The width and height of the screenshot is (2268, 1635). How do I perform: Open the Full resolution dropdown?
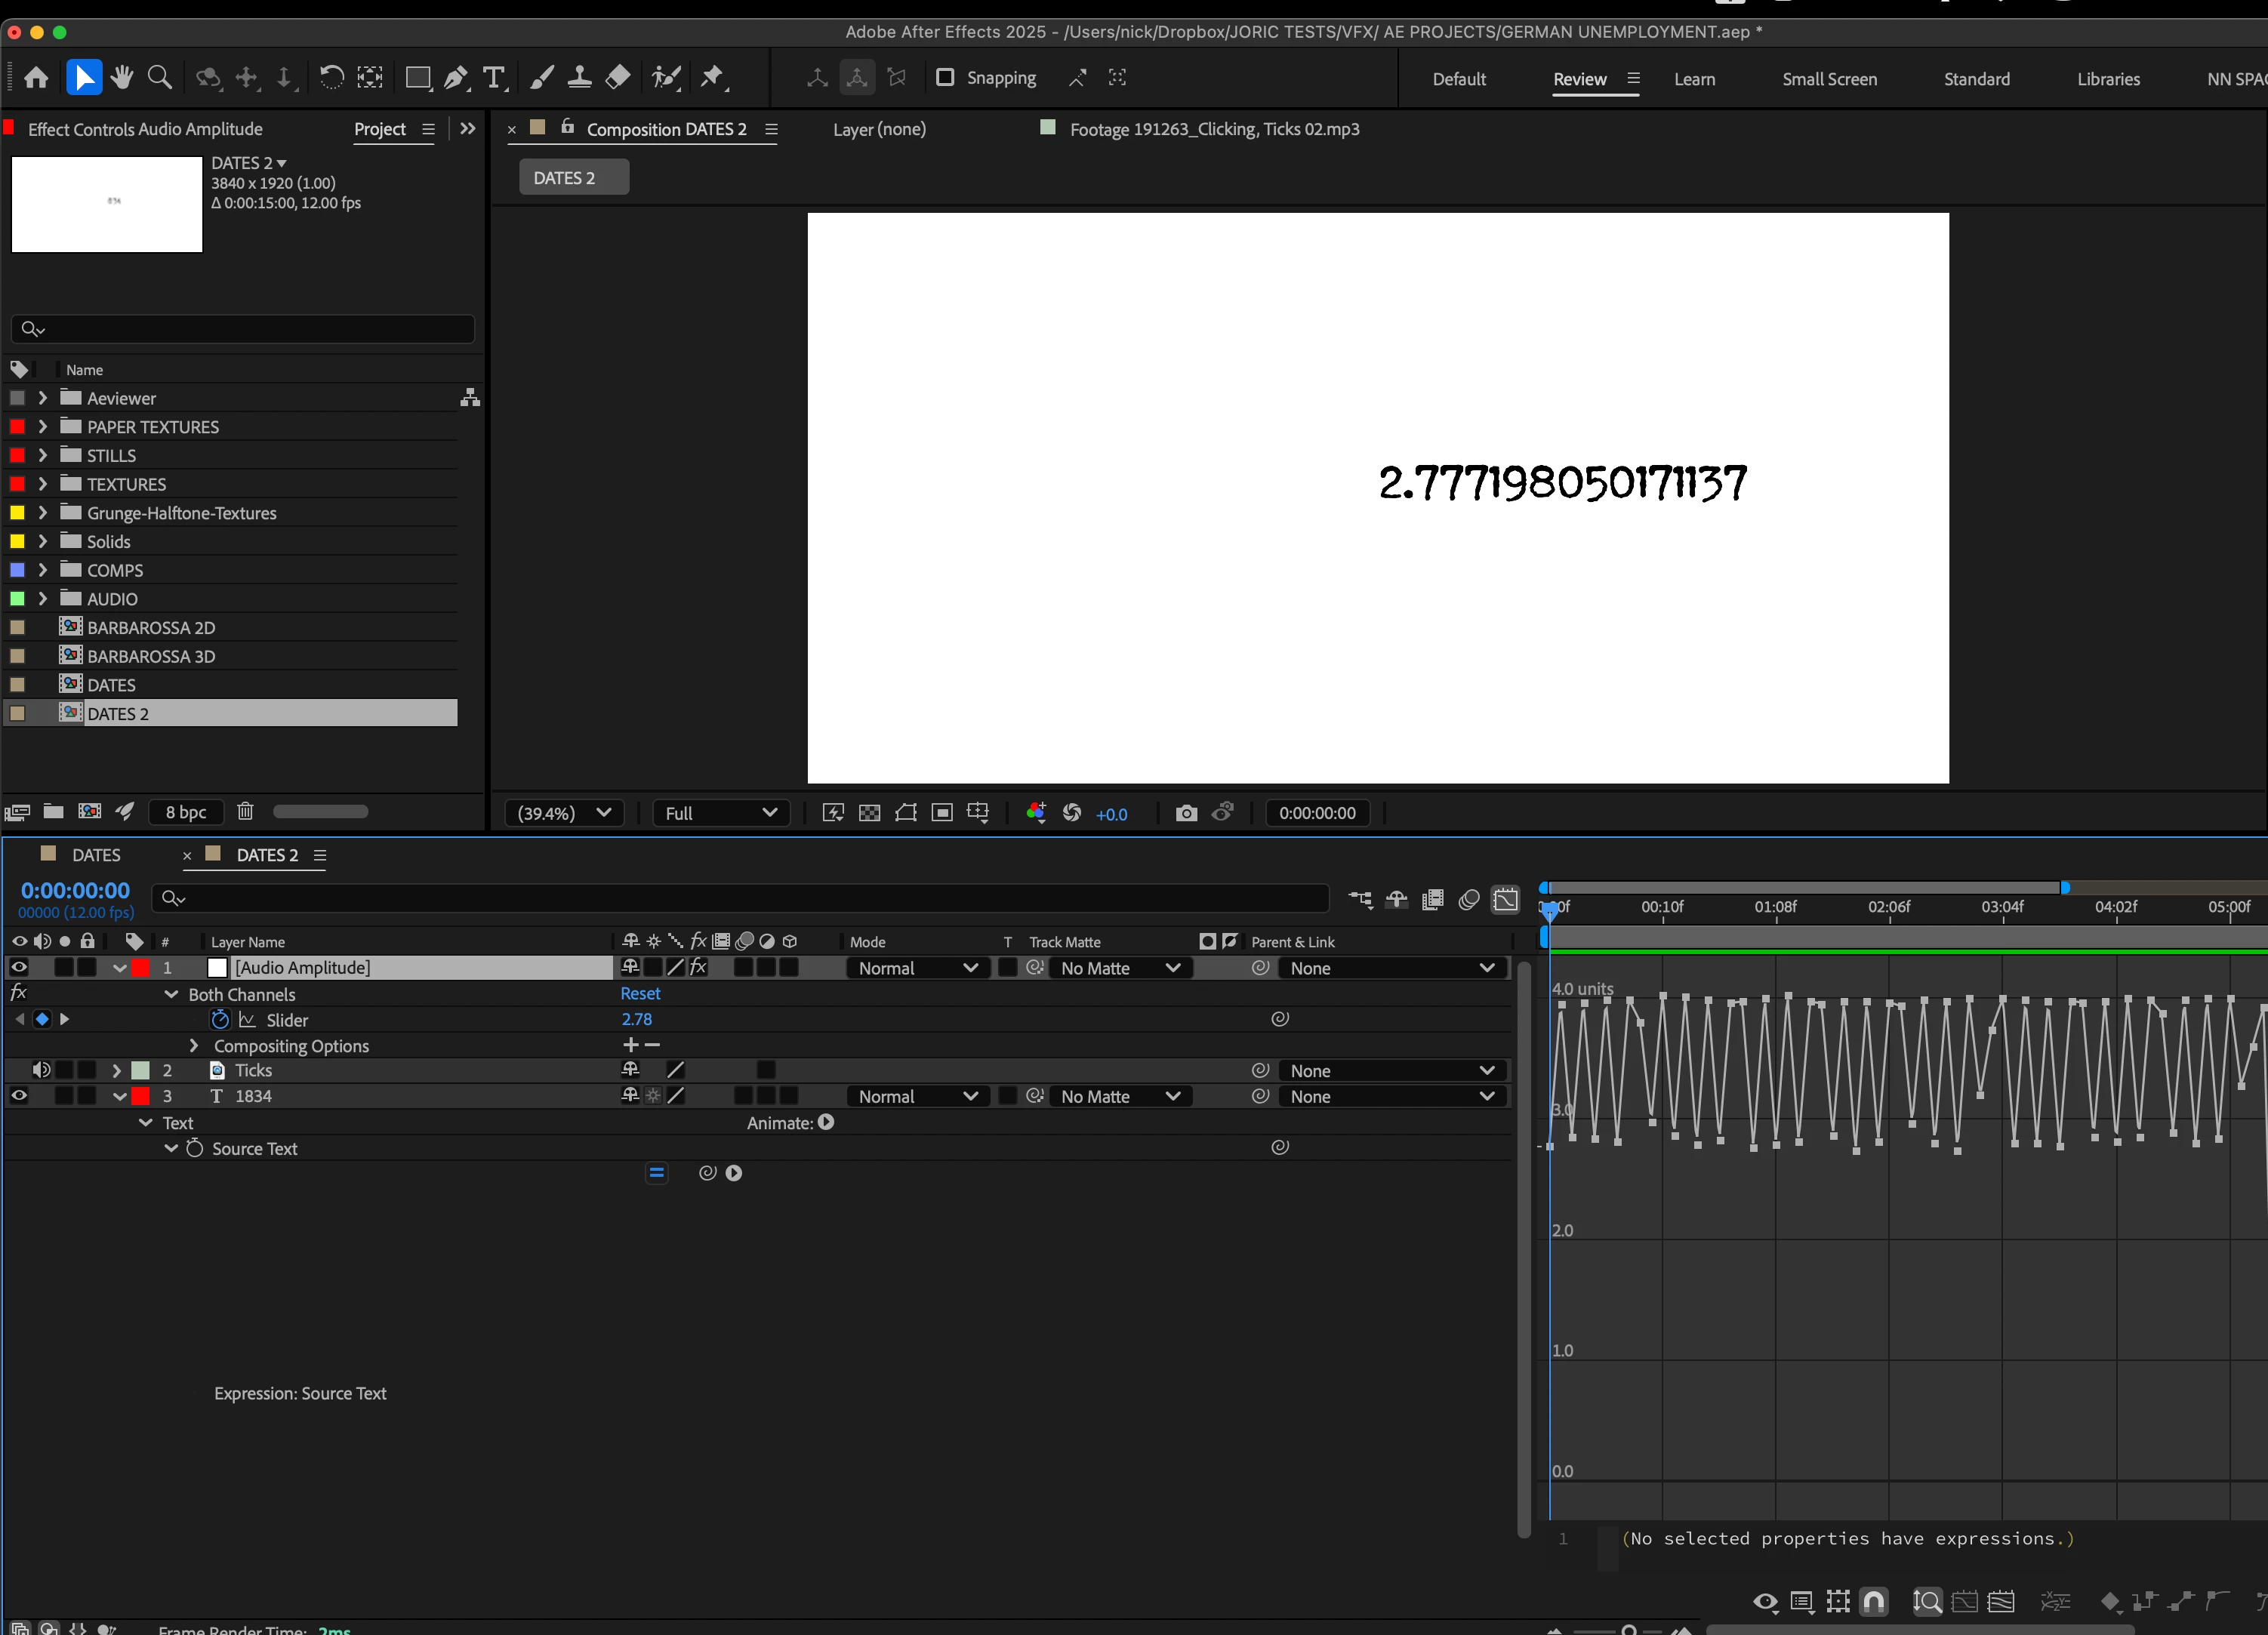click(720, 813)
